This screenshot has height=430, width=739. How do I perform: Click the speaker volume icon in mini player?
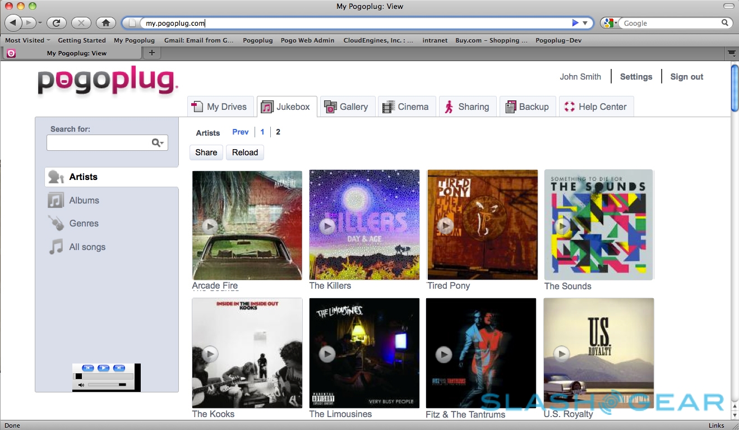(81, 385)
